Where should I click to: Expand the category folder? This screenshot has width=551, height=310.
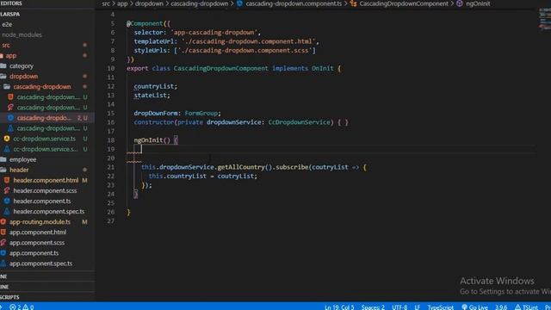[21, 65]
